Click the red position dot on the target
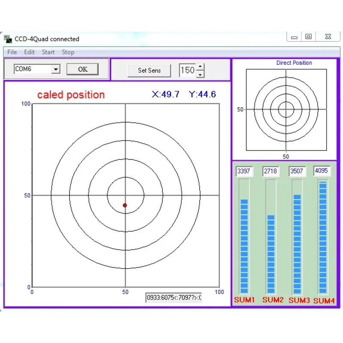Viewport: 343px width, 343px height. point(125,205)
